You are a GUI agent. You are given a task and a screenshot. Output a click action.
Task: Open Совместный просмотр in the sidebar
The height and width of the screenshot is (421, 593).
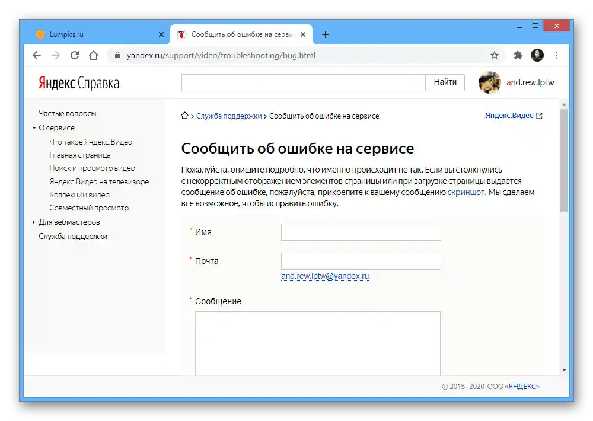pos(89,208)
